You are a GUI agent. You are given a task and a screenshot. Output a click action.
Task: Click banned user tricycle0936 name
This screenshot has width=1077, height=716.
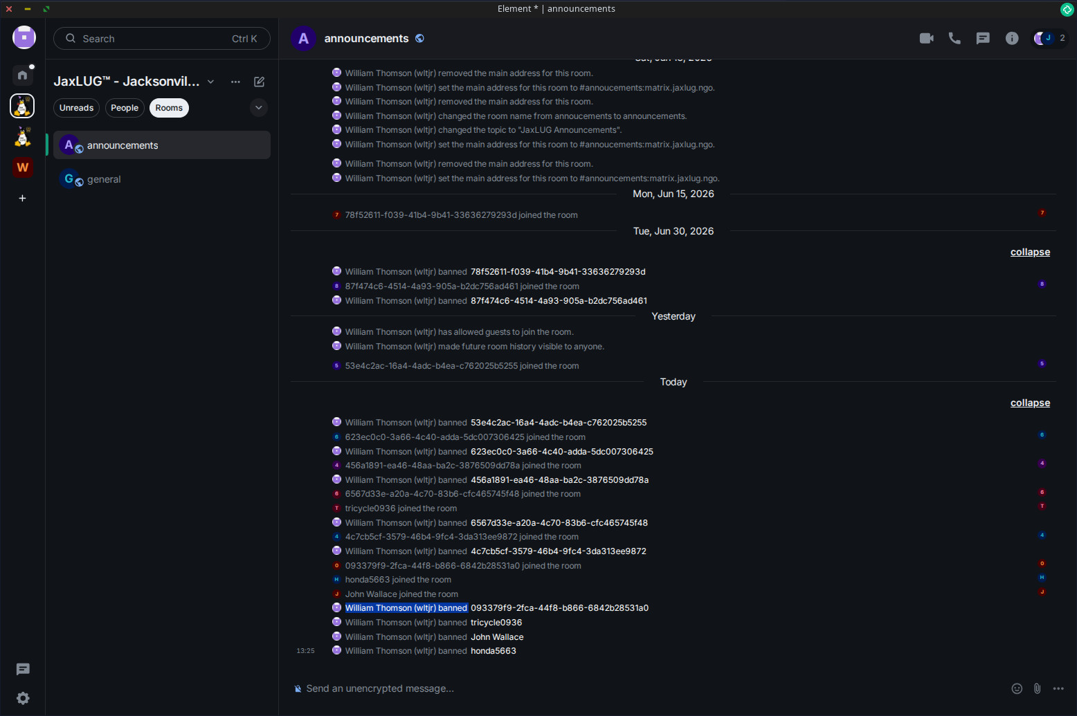pyautogui.click(x=496, y=623)
